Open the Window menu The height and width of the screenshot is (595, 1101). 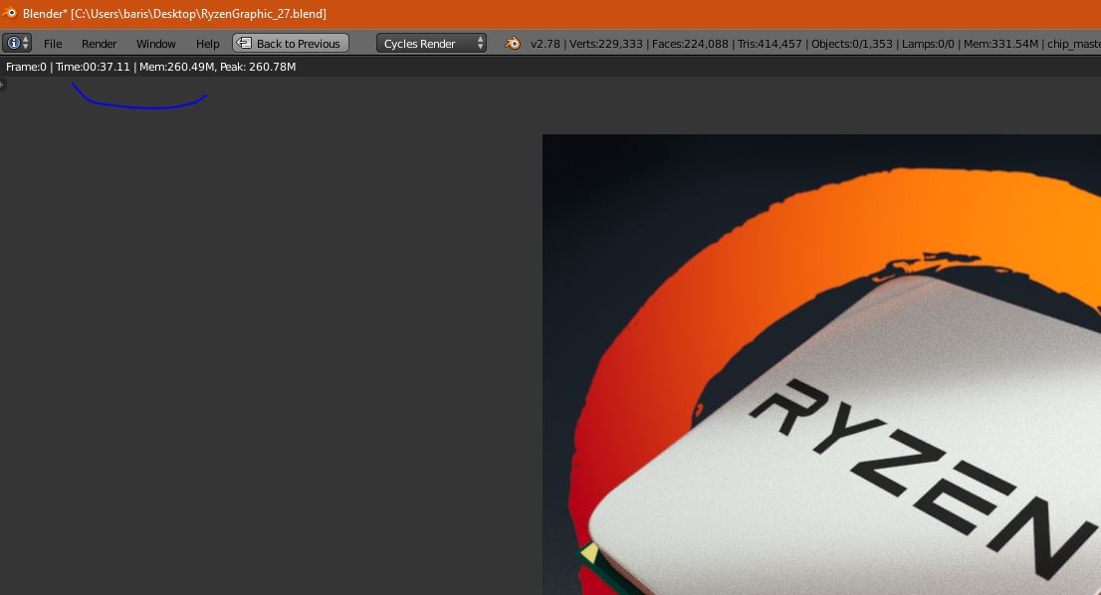coord(156,44)
